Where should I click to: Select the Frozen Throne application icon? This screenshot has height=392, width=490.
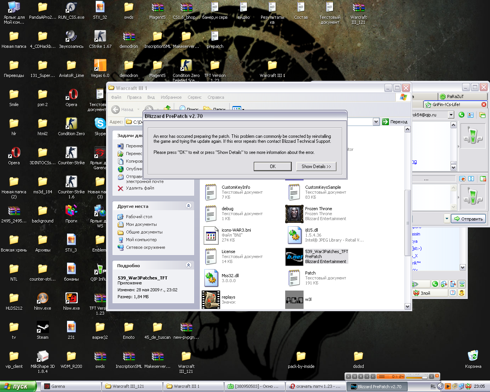pyautogui.click(x=294, y=214)
